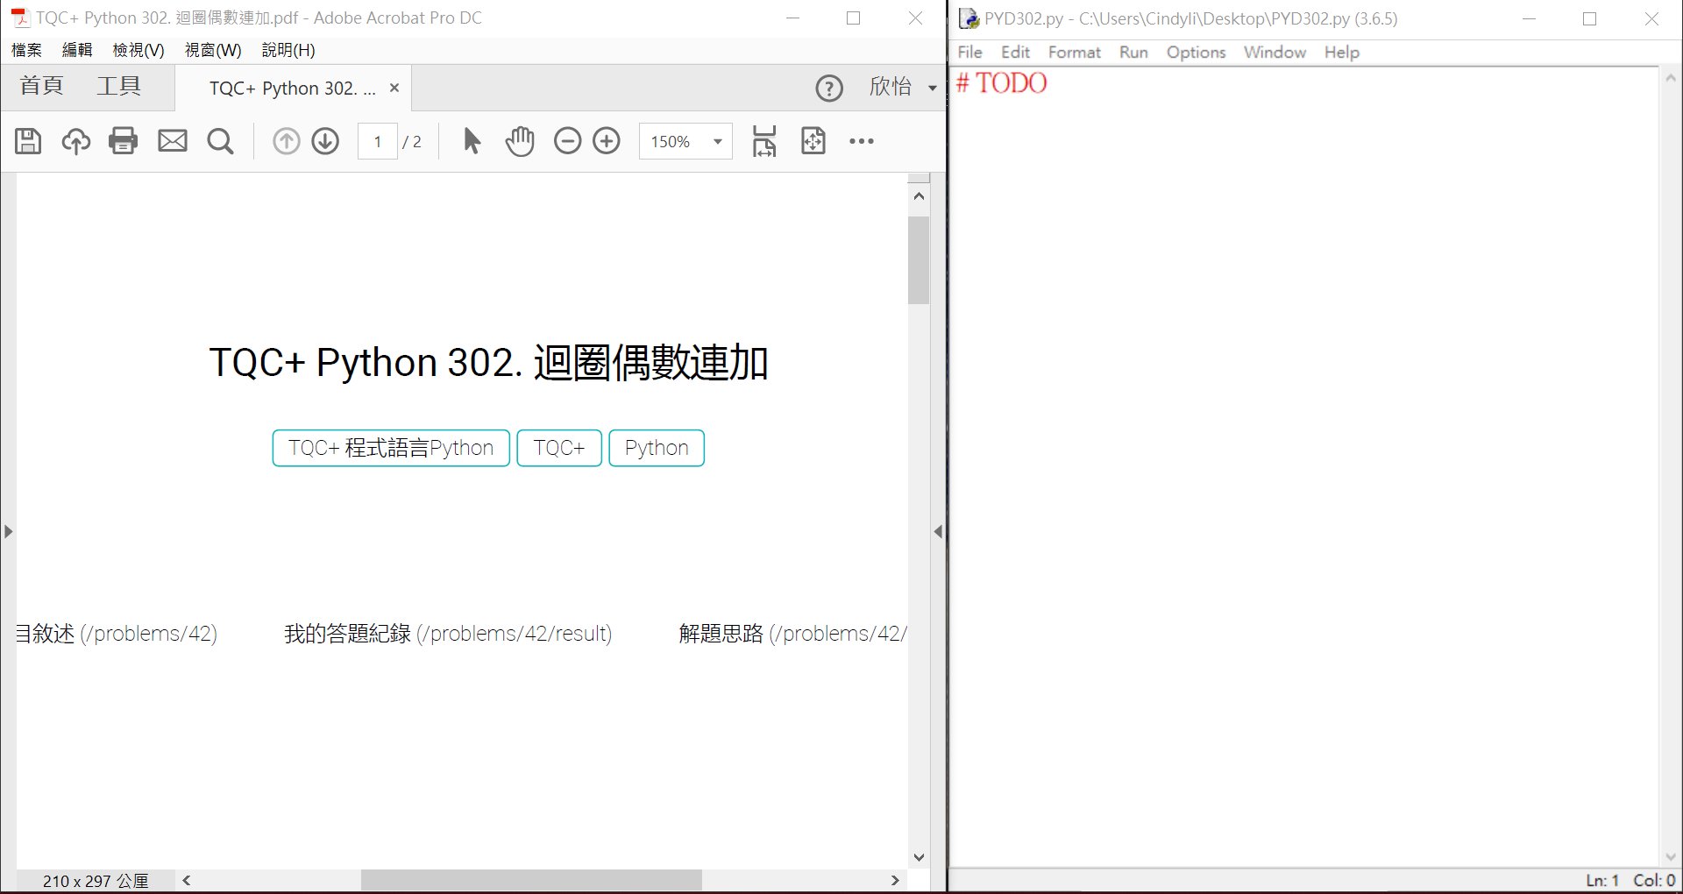1683x894 pixels.
Task: Print the PDF using the printer icon
Action: point(123,141)
